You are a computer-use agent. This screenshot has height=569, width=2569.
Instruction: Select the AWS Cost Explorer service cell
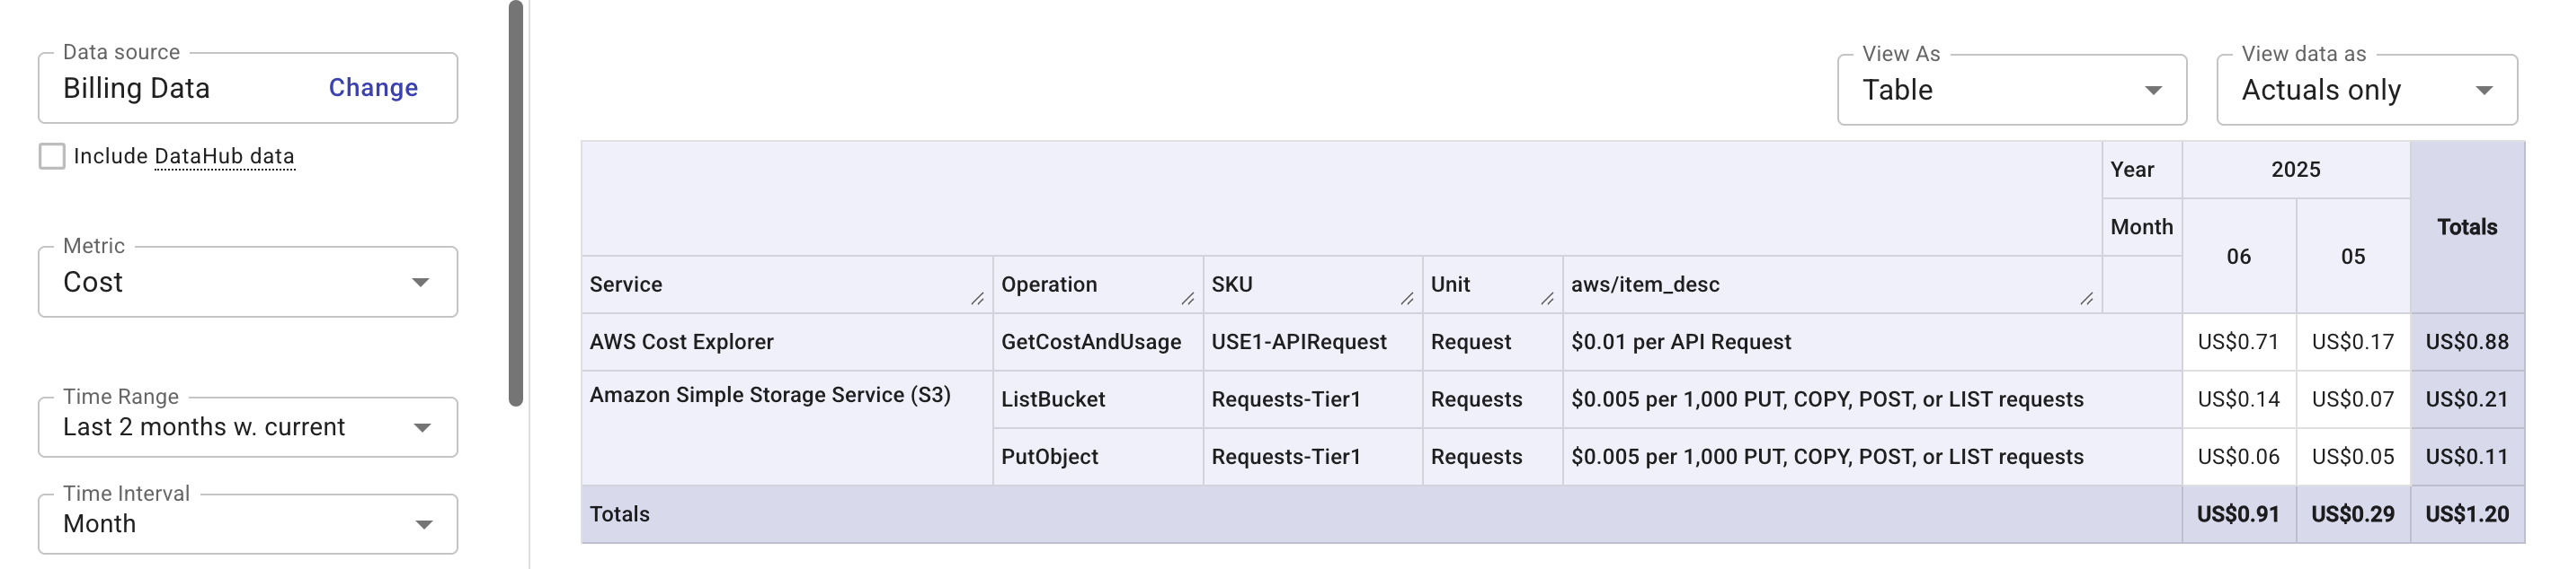click(x=681, y=342)
